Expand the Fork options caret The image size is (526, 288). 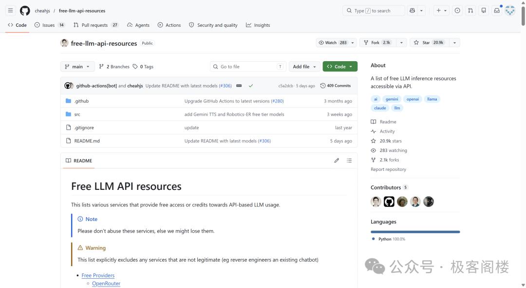[x=401, y=43]
